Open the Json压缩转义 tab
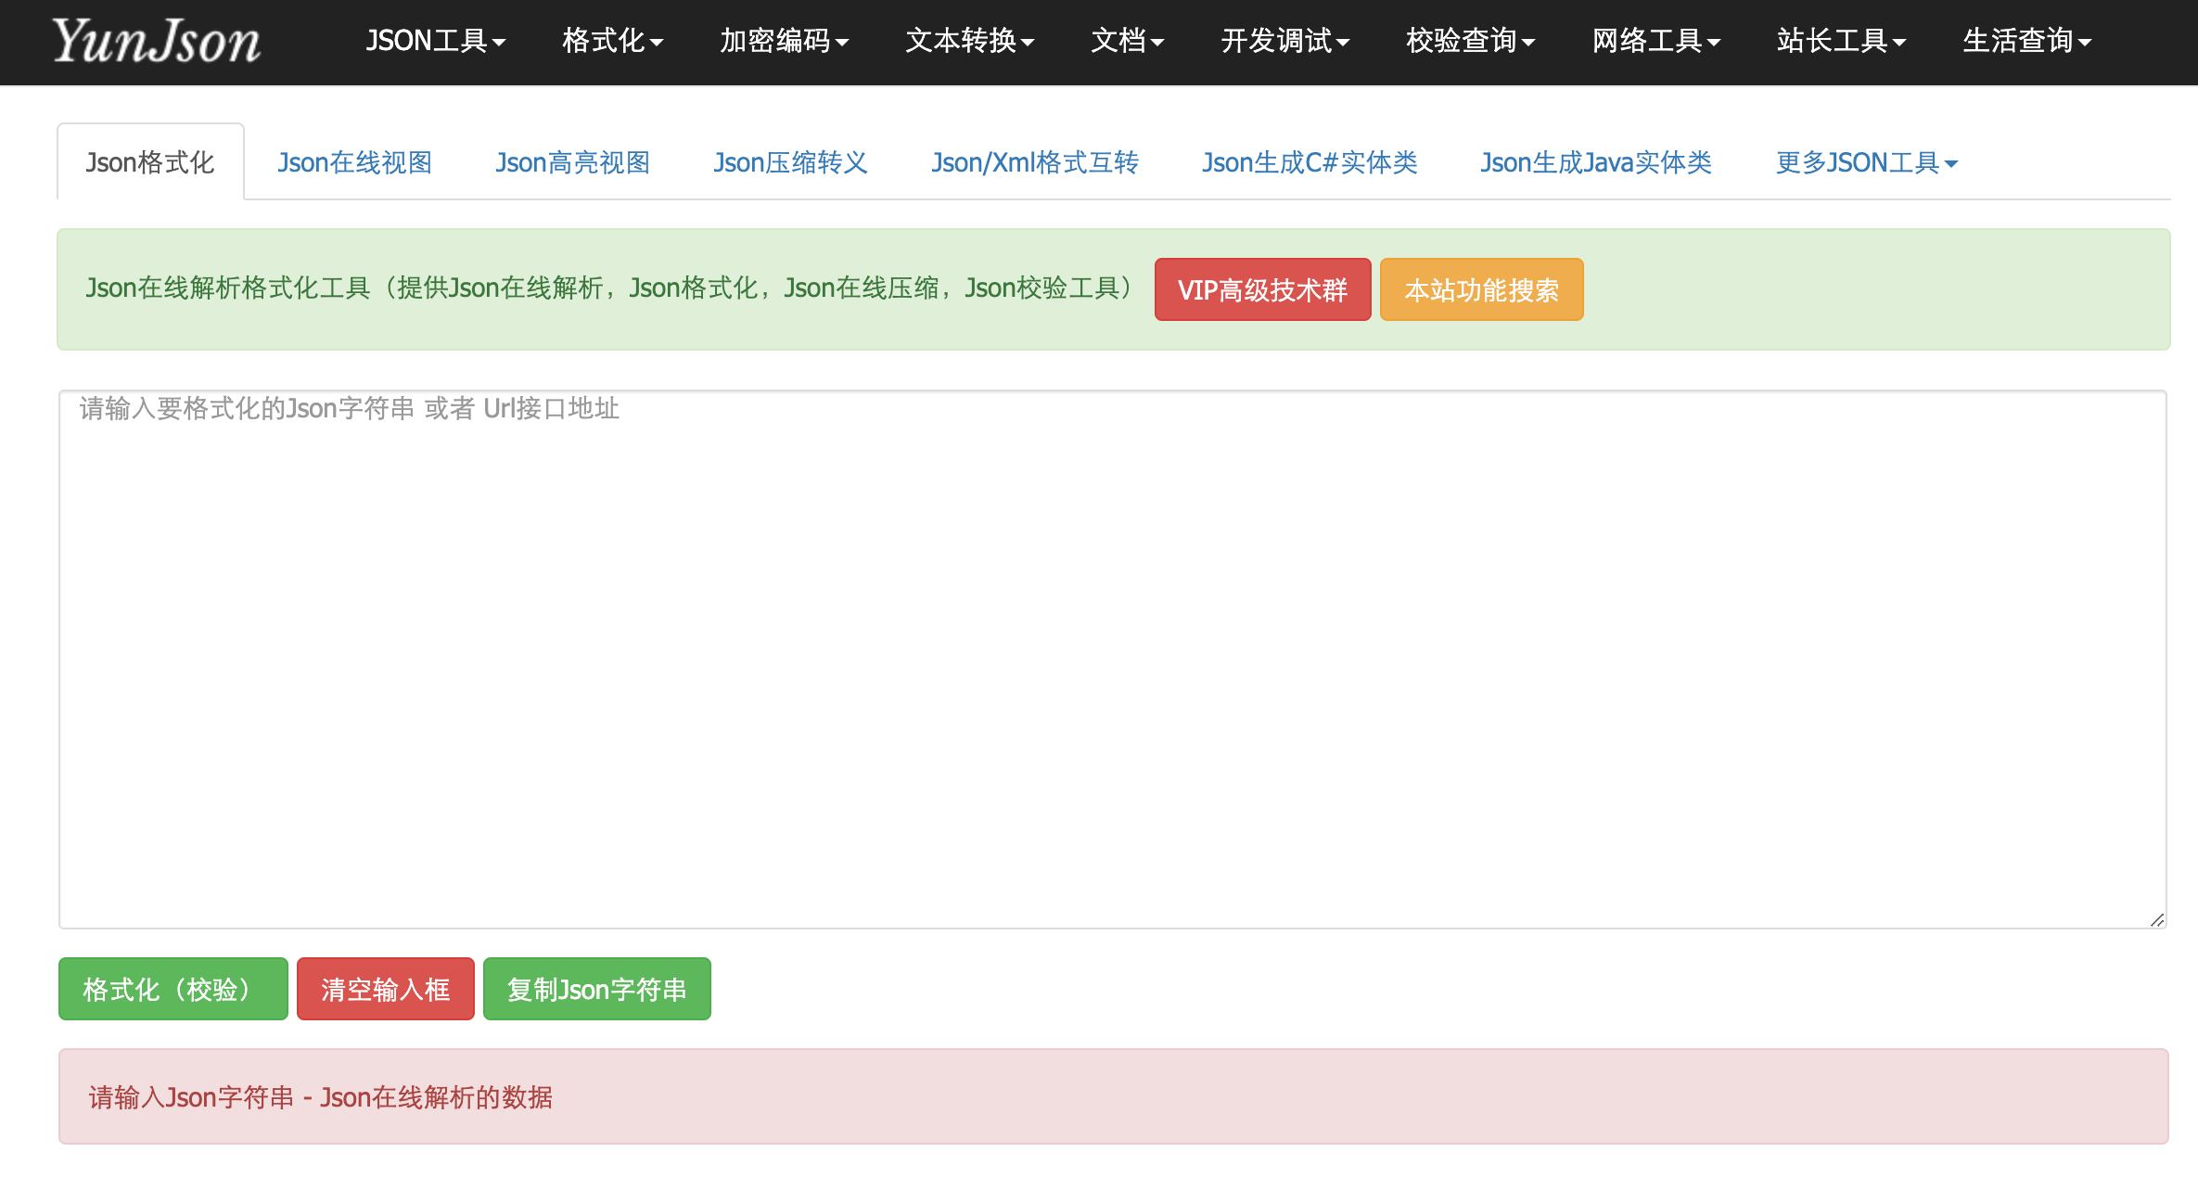 (x=790, y=161)
